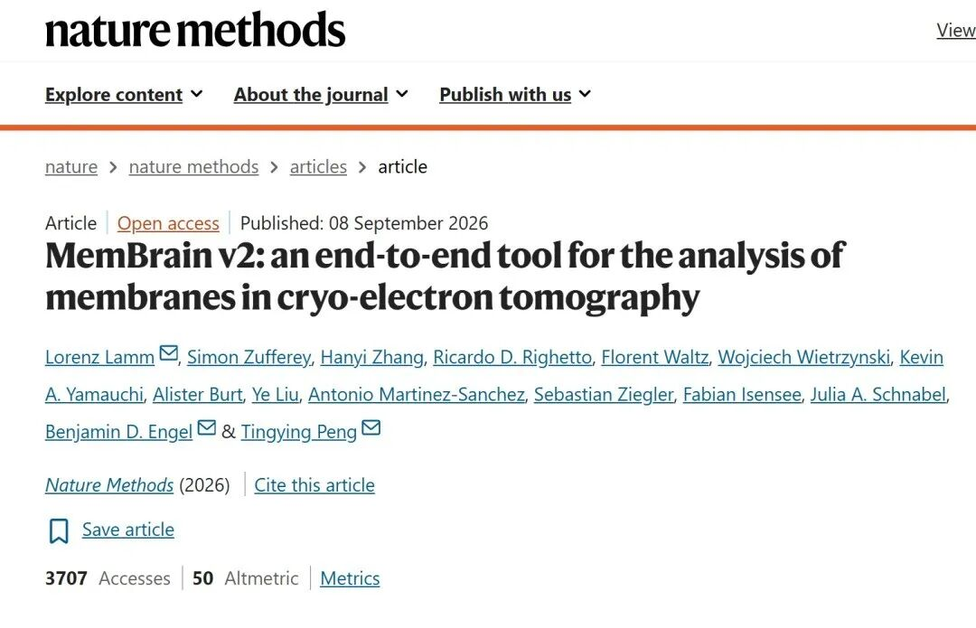Click the envelope icon after Tingying Peng
Viewport: 976px width, 628px height.
(x=371, y=427)
